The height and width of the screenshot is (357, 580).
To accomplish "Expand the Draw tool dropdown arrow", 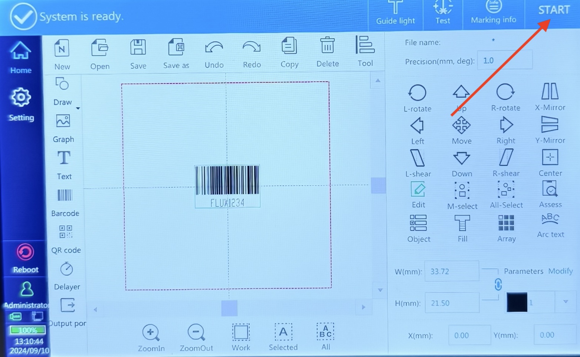I will coord(78,108).
